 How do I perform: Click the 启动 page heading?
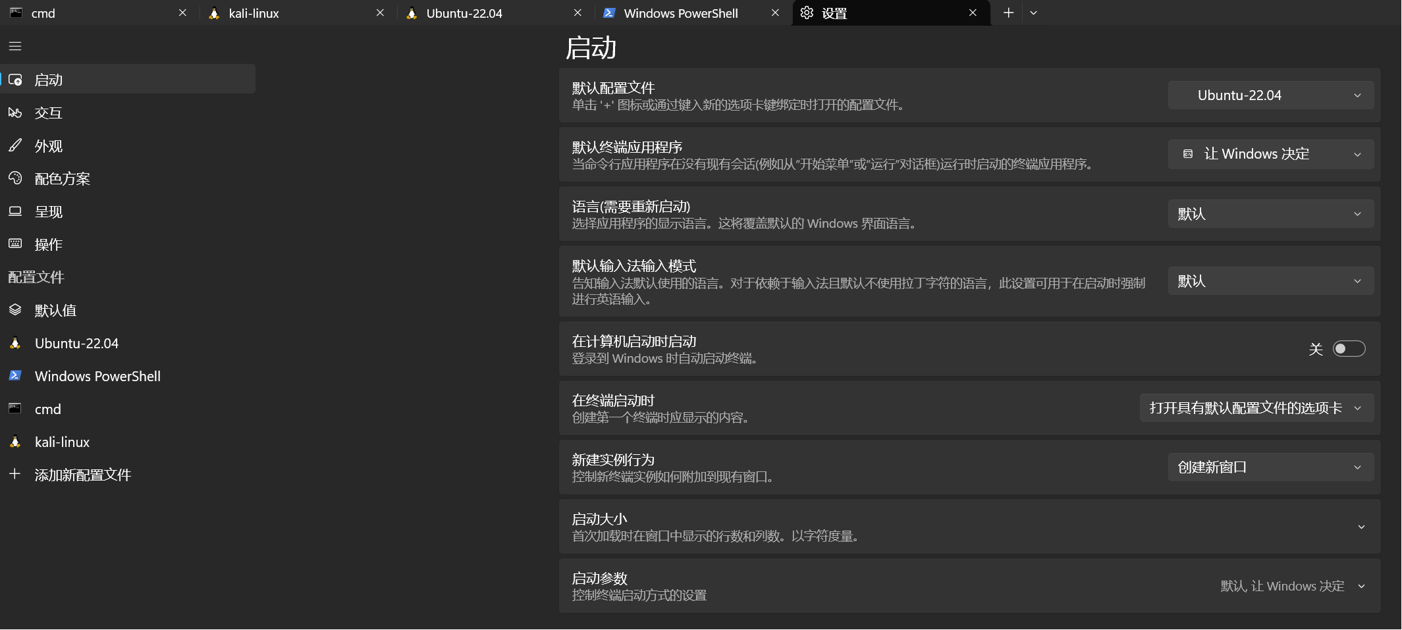coord(591,48)
